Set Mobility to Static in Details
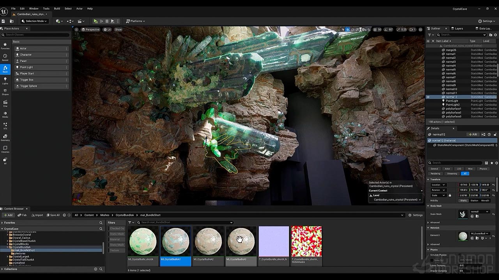 click(463, 201)
